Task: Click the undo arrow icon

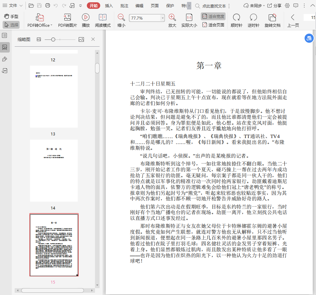Action: [x=56, y=6]
